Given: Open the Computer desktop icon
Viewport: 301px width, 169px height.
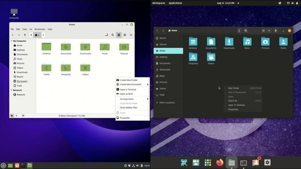Looking at the screenshot, I should point(14,14).
